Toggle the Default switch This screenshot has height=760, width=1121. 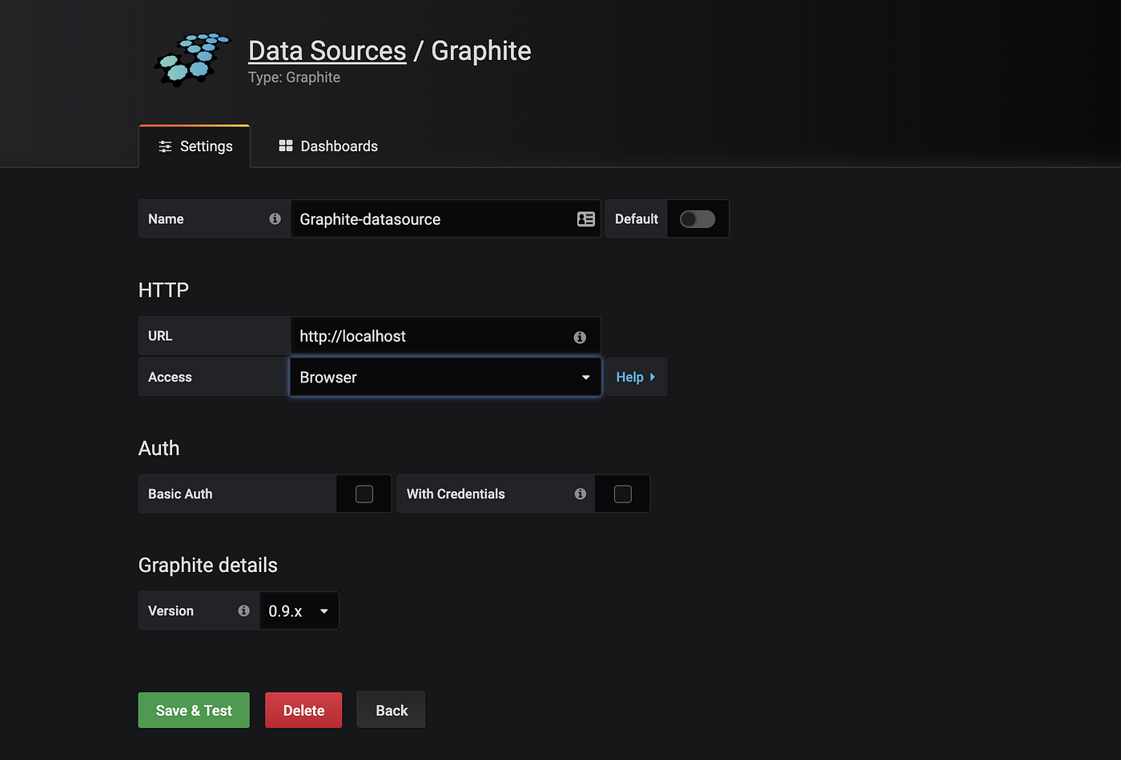pos(697,219)
